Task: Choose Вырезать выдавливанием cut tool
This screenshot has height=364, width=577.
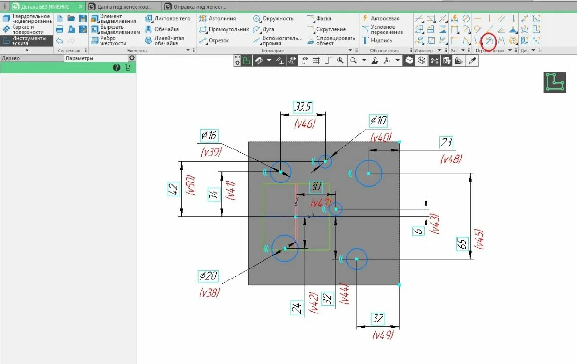Action: [x=115, y=29]
